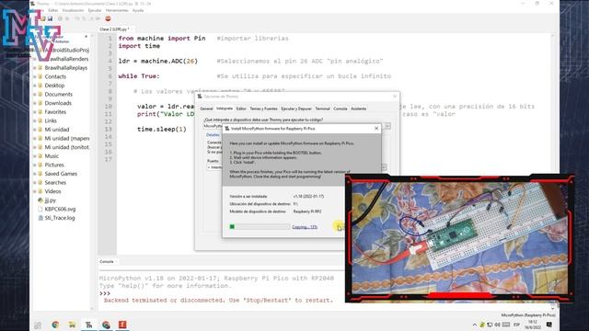Click the Sti_Trace.log file icon

point(40,218)
